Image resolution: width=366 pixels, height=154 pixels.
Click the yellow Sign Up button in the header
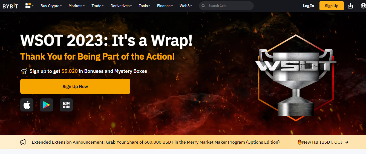332,6
